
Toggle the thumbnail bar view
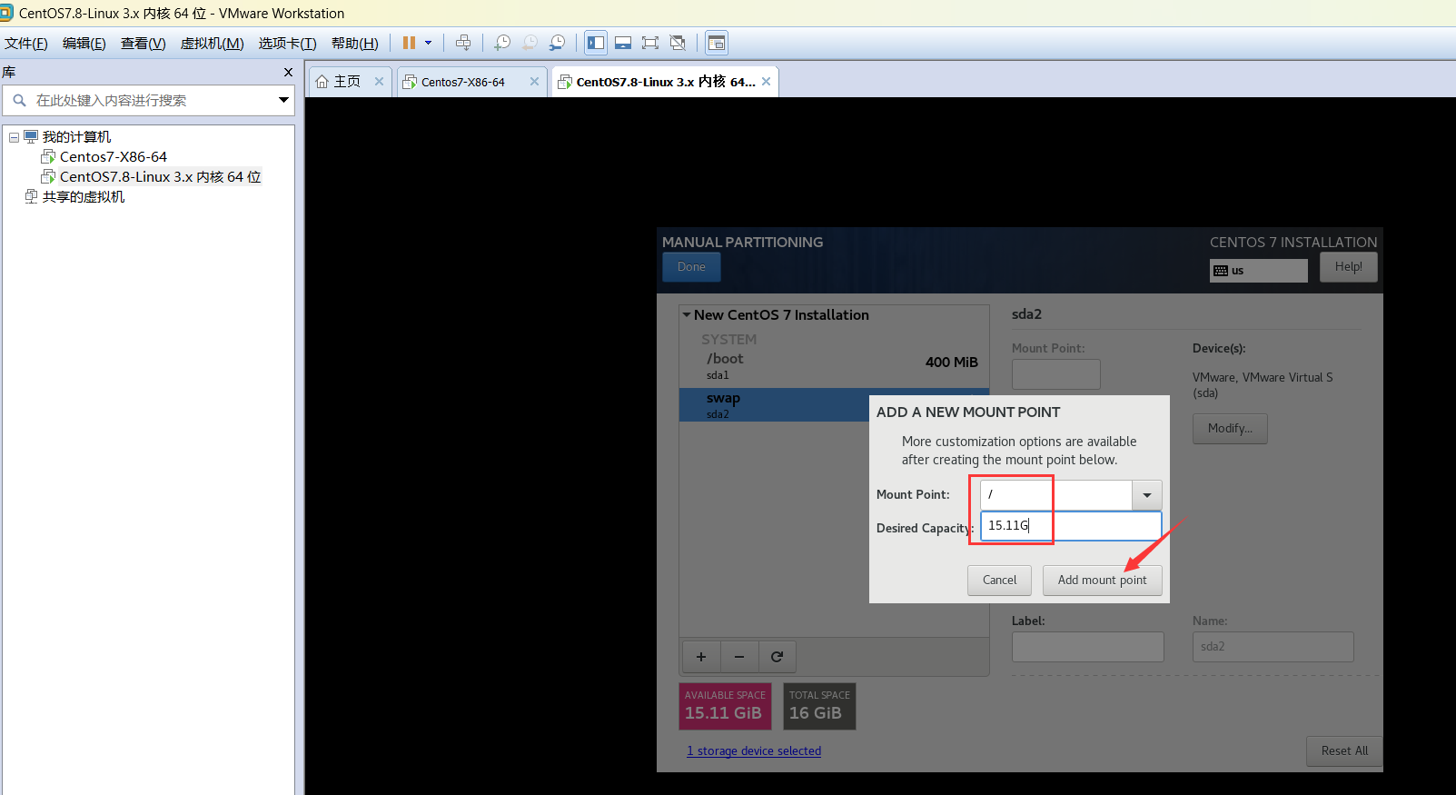[623, 43]
